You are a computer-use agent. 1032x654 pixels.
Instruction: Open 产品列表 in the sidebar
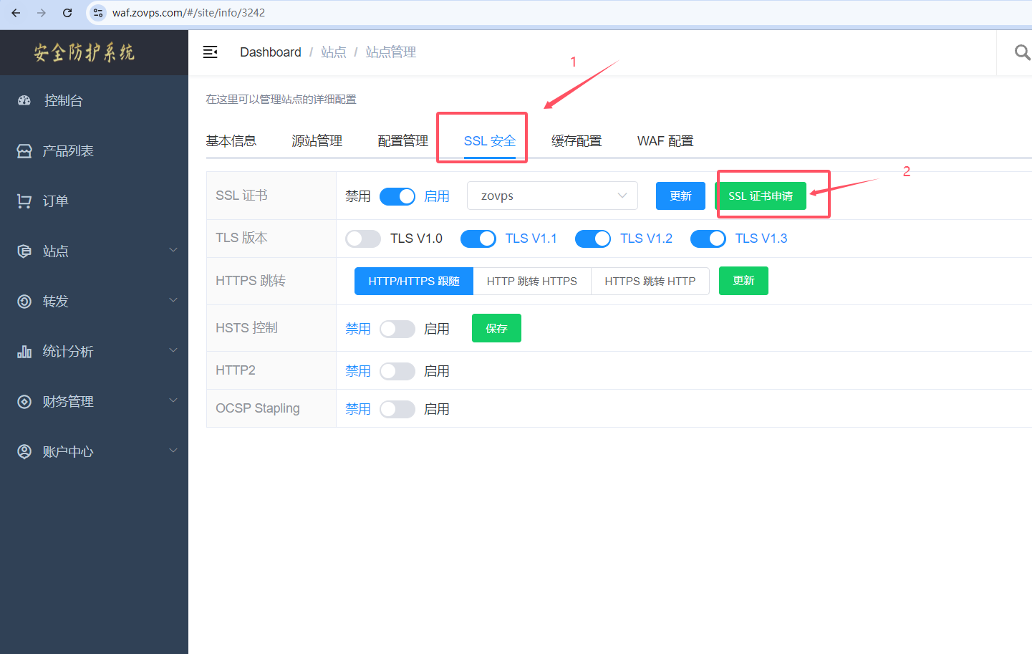click(94, 151)
